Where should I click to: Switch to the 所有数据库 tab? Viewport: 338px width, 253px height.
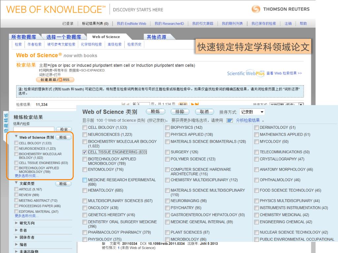(x=24, y=37)
